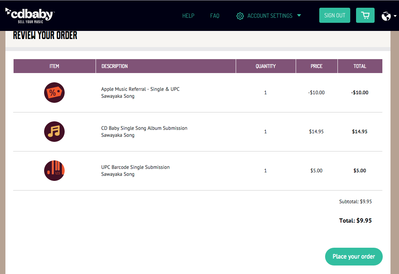Screen dimensions: 399x274
Task: Click the Subtotal: $9.95 line
Action: tap(355, 202)
